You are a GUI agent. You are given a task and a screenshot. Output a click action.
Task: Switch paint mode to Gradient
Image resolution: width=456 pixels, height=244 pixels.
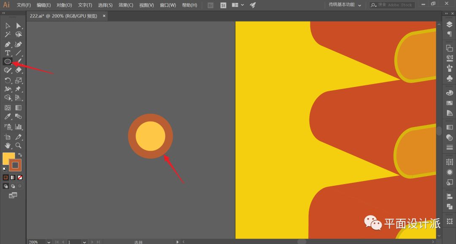pos(13,177)
